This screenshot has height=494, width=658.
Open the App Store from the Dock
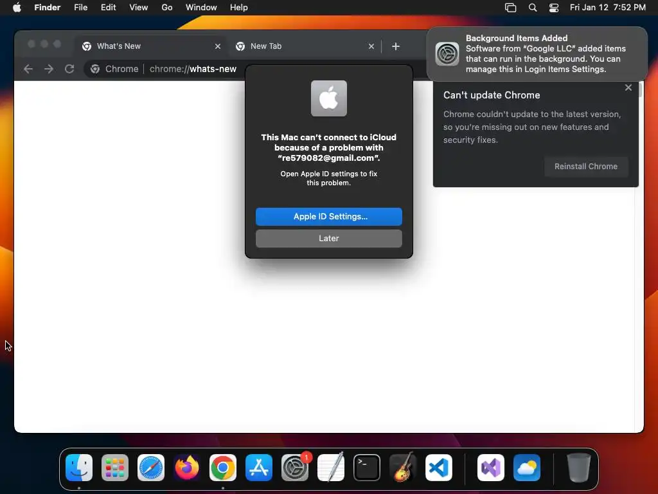[259, 468]
